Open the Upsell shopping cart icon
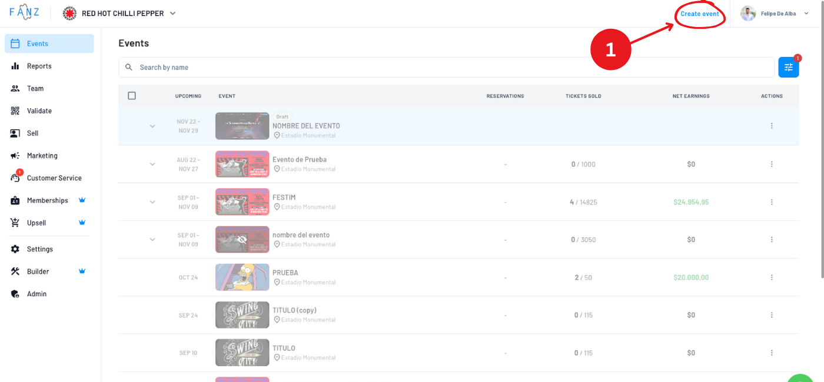 pyautogui.click(x=15, y=223)
